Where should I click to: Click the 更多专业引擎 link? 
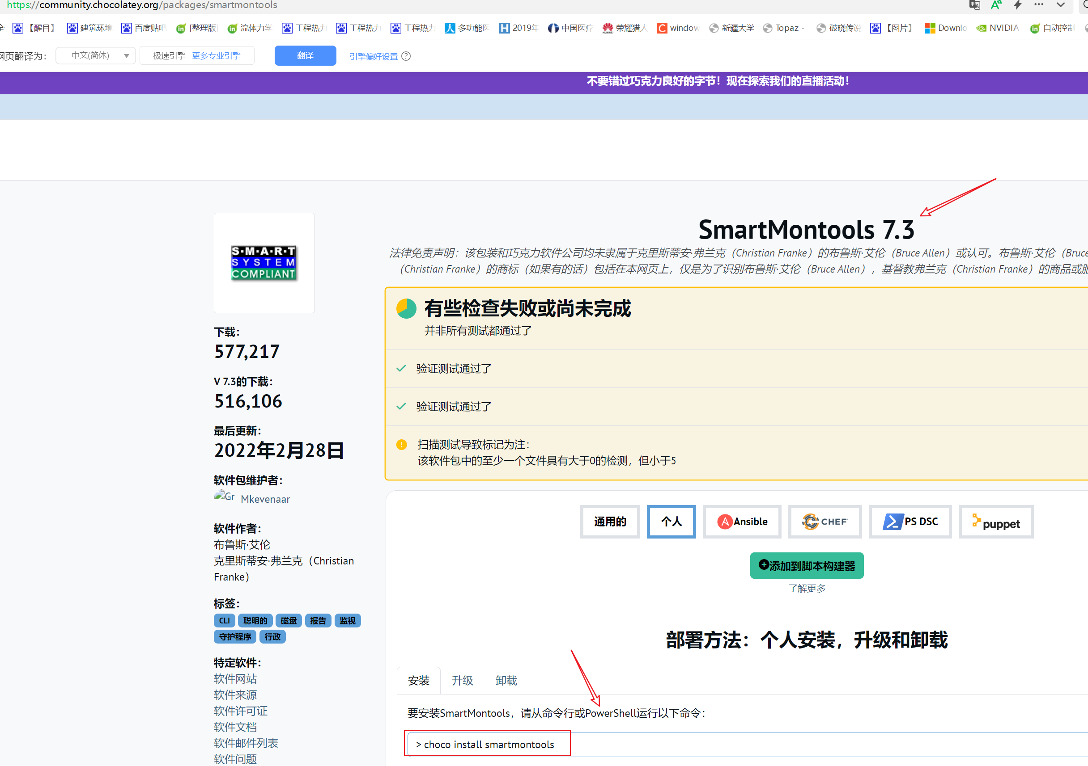216,55
